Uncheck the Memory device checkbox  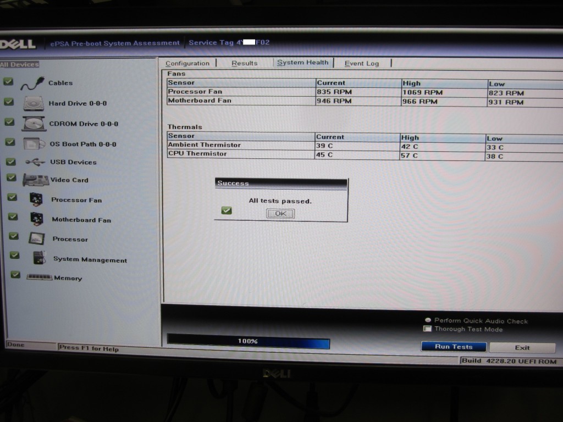tap(15, 275)
